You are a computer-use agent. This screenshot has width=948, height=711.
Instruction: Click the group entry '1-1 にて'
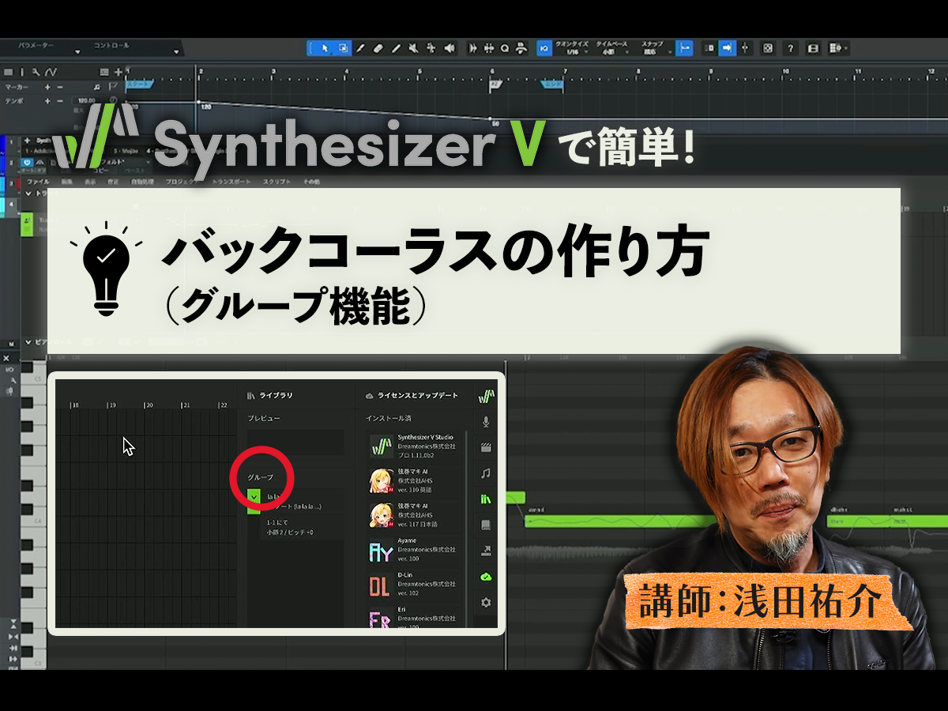coord(276,522)
